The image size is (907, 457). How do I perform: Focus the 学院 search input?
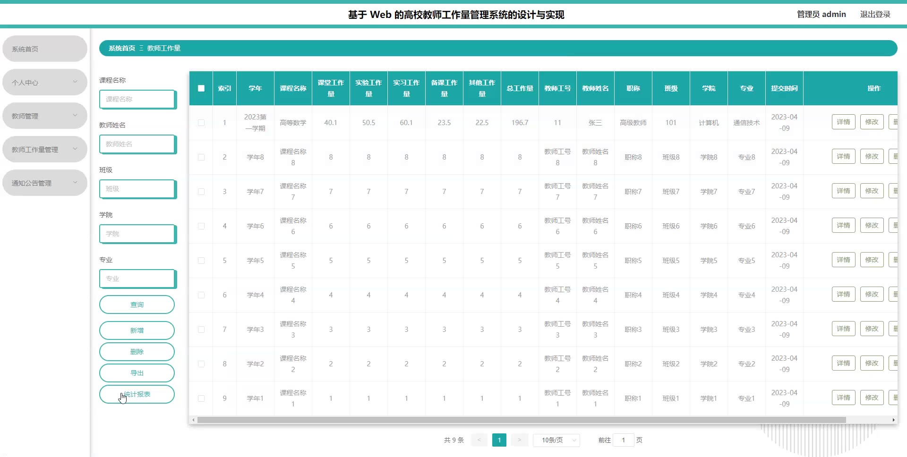(138, 234)
